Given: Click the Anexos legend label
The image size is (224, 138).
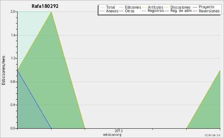Looking at the screenshot, I should click(x=112, y=11).
